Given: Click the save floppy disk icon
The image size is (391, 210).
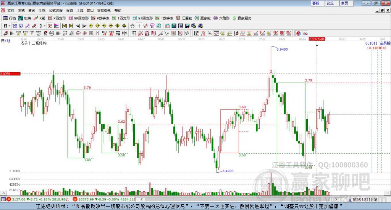Looking at the screenshot, I should [x=187, y=26].
